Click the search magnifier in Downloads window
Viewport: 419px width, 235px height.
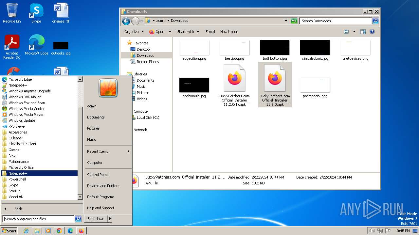coord(375,21)
